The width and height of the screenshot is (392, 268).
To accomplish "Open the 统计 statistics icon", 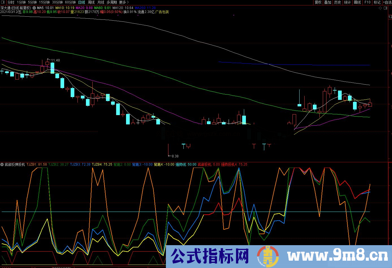I will pyautogui.click(x=347, y=2).
